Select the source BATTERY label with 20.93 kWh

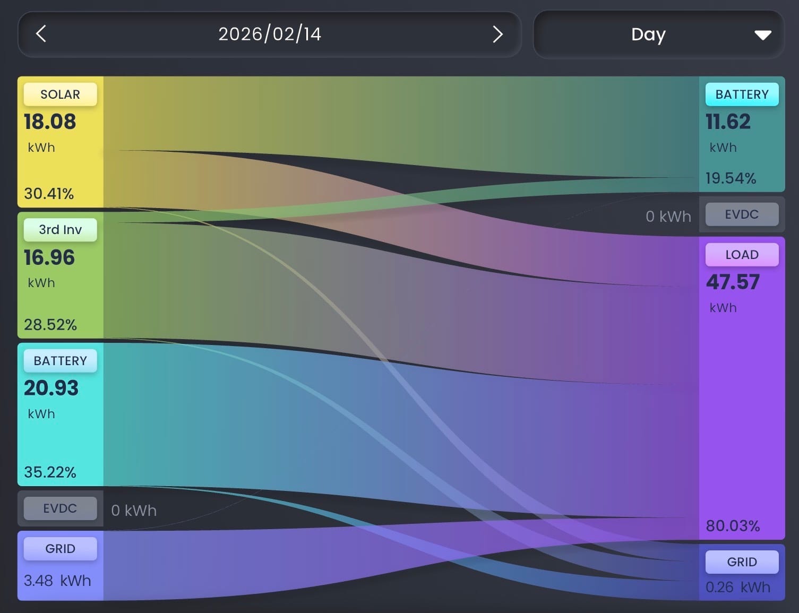(61, 361)
